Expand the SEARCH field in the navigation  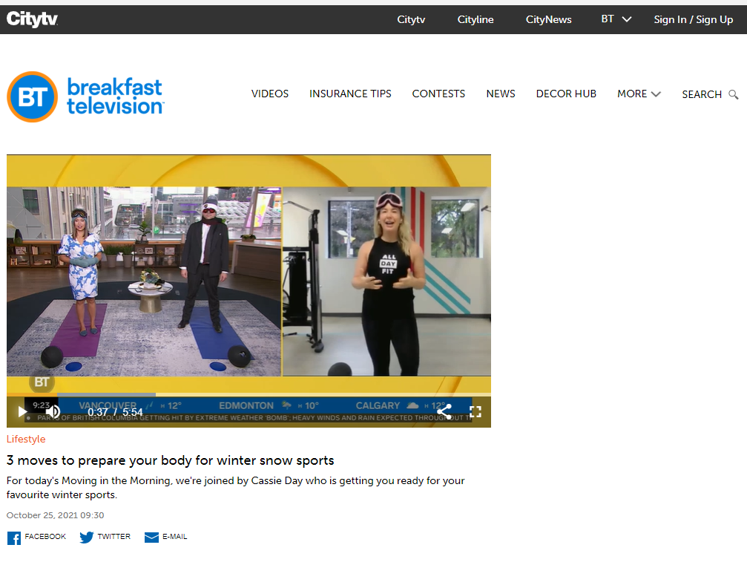[702, 94]
